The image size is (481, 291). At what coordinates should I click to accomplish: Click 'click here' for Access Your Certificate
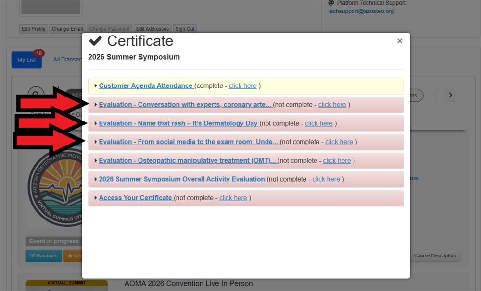[x=233, y=198]
